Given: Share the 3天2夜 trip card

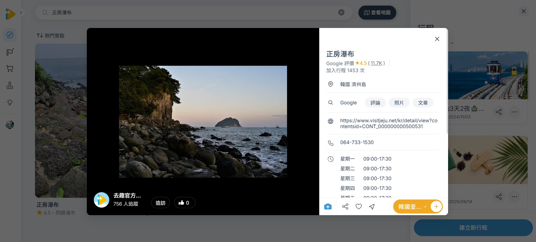Looking at the screenshot, I should click(499, 112).
